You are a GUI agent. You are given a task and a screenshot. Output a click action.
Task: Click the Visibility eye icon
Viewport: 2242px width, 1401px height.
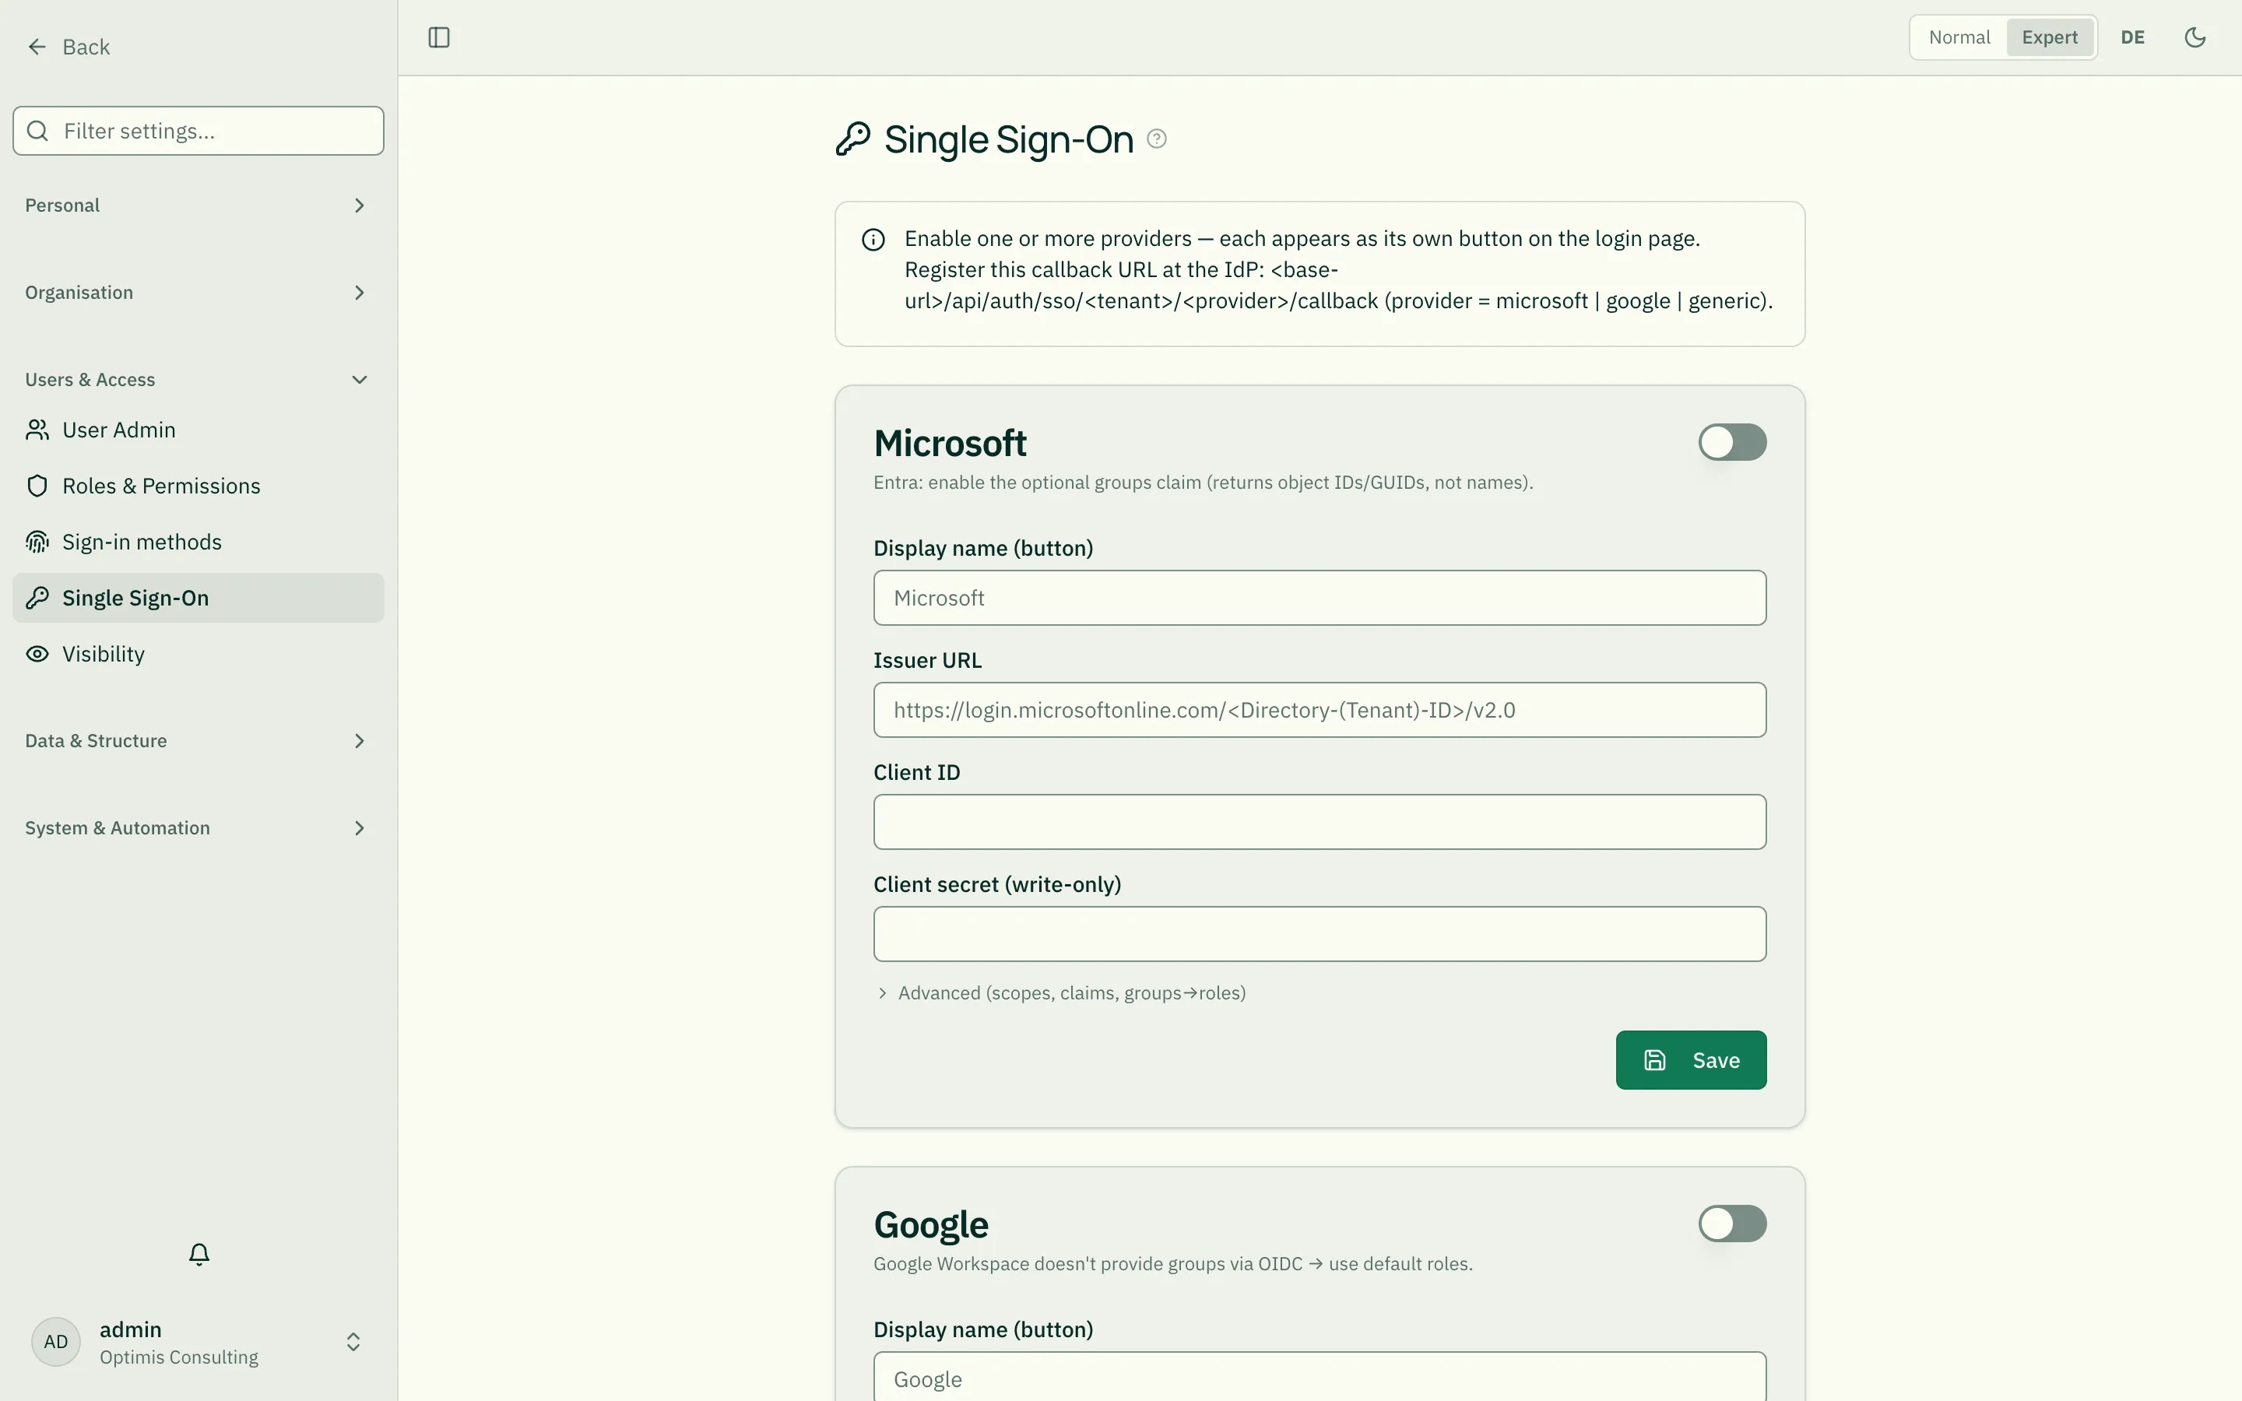[x=37, y=654]
